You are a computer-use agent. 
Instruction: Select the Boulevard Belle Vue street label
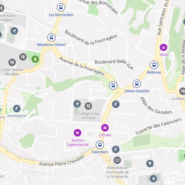click(x=114, y=64)
